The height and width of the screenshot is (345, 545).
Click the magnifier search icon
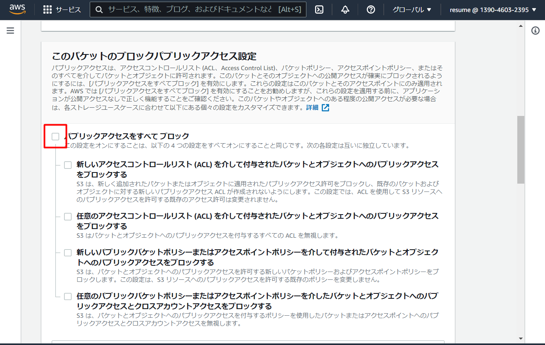(99, 10)
